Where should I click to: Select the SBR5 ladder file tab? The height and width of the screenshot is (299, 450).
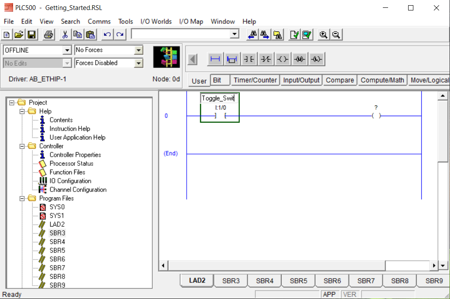tap(298, 281)
